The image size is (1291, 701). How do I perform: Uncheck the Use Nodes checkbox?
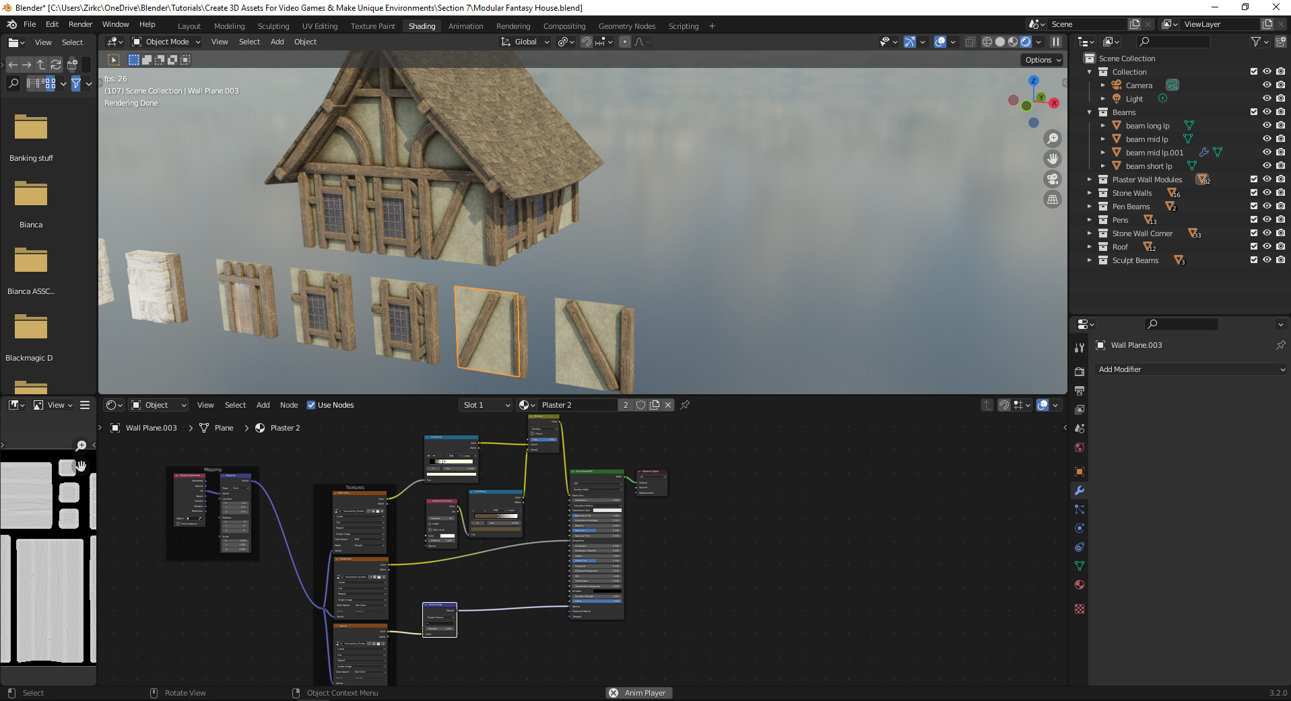(x=311, y=405)
